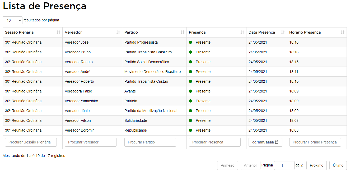Focus the Procurar Presença search box
The height and width of the screenshot is (172, 350).
[x=215, y=142]
